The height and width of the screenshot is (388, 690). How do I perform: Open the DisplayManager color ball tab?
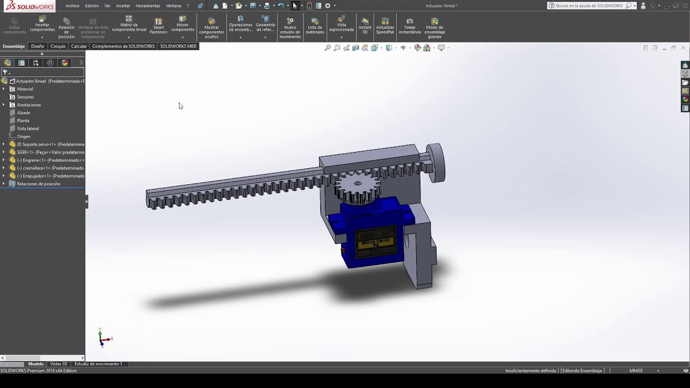65,63
